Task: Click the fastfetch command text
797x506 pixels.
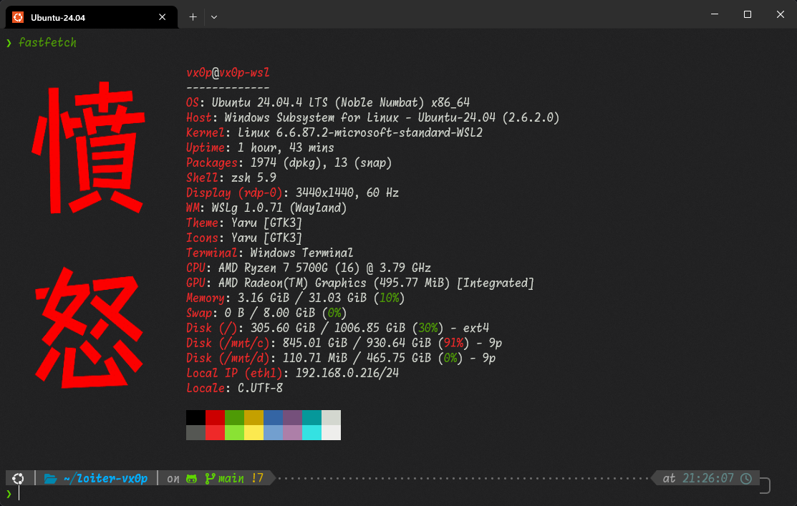Action: point(47,43)
